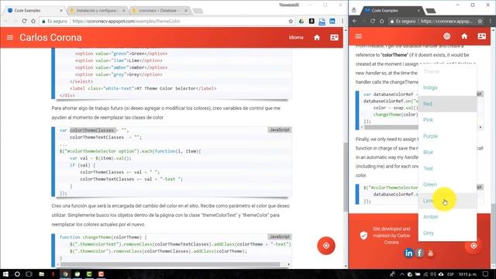Click home button in left browser toolbar
Screen dimensions: 496x279
pyautogui.click(x=33, y=21)
